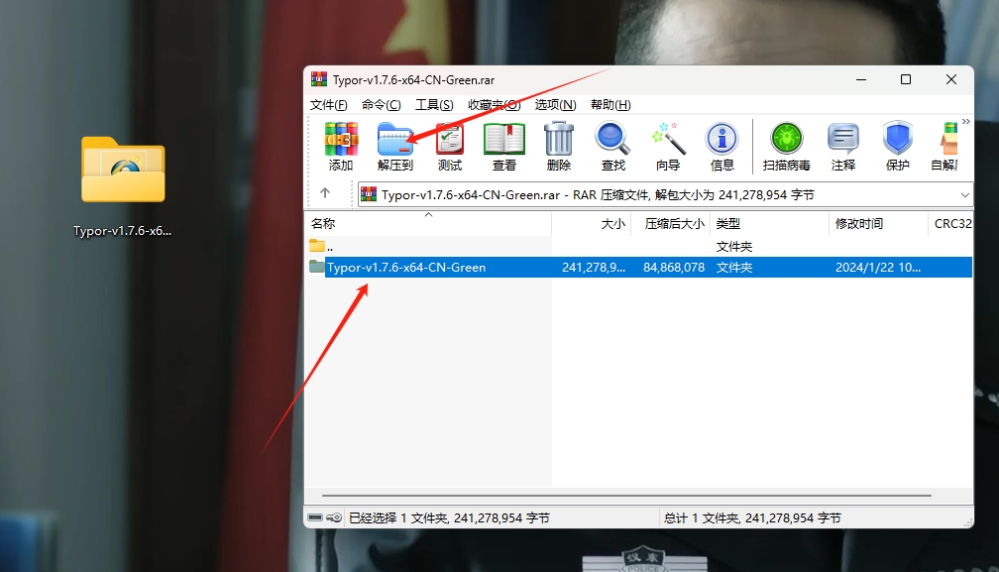Click the modified date 2024/1/22 cell
999x572 pixels.
click(878, 268)
